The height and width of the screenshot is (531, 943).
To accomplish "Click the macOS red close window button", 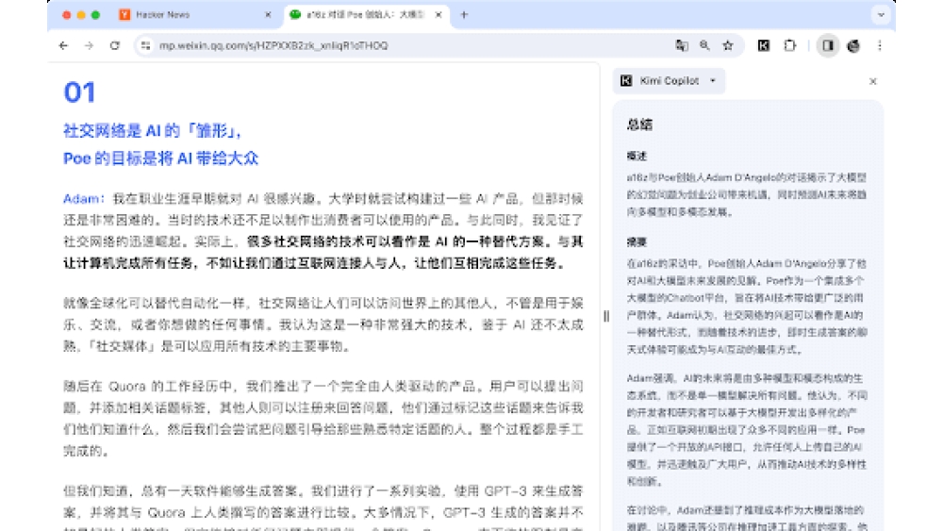I will pos(67,15).
